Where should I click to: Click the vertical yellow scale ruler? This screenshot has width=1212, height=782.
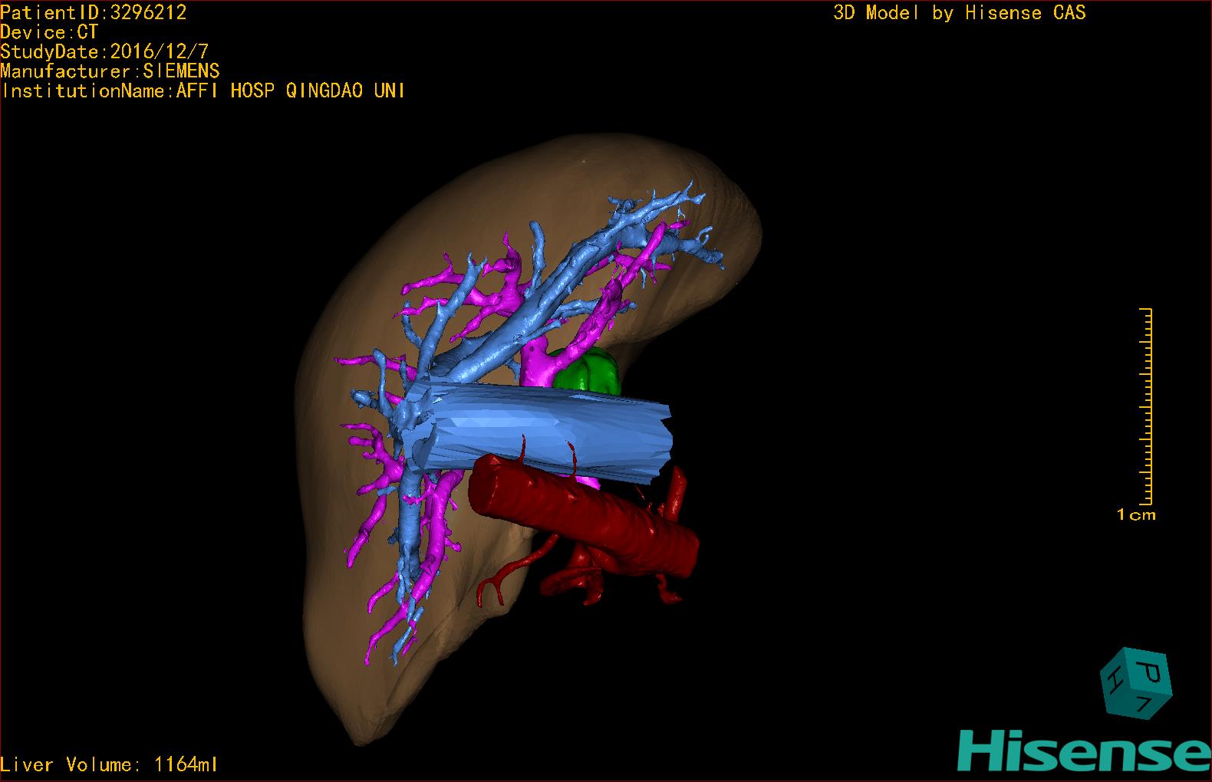1147,406
